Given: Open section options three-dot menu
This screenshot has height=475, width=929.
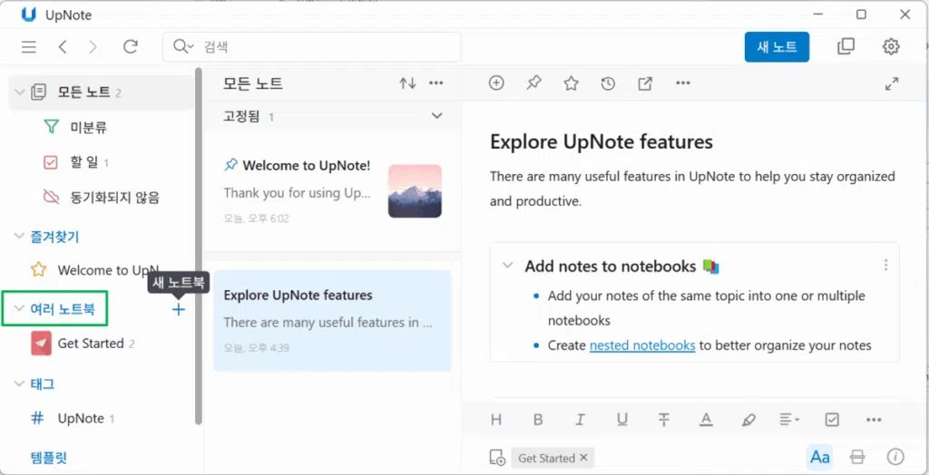Looking at the screenshot, I should [885, 266].
